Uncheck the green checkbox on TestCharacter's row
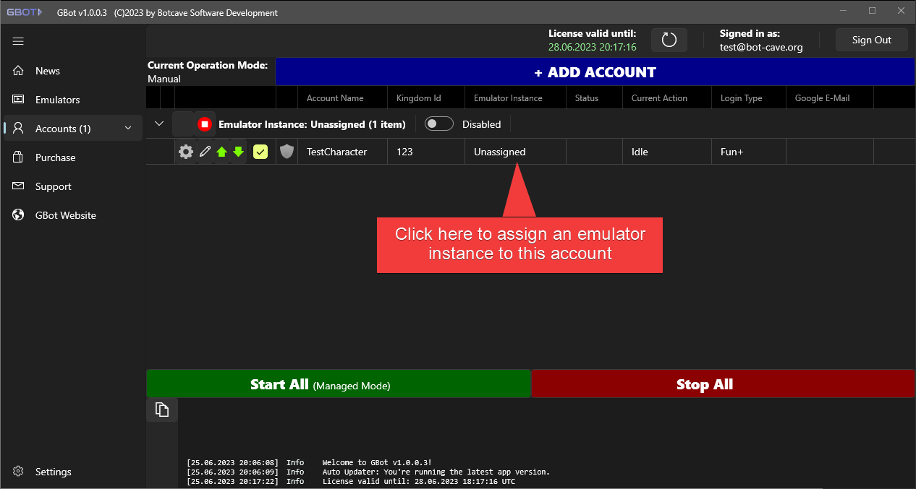Image resolution: width=916 pixels, height=489 pixels. pyautogui.click(x=260, y=152)
